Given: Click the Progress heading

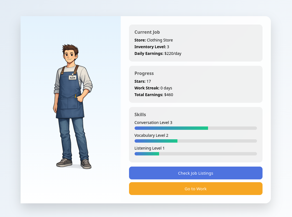Looking at the screenshot, I should coord(144,73).
